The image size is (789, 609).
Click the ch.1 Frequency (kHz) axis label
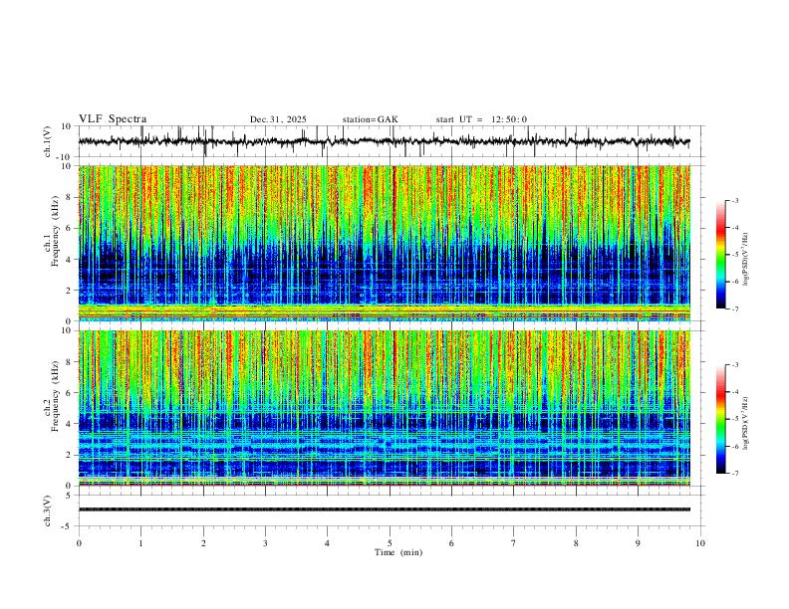[x=54, y=229]
